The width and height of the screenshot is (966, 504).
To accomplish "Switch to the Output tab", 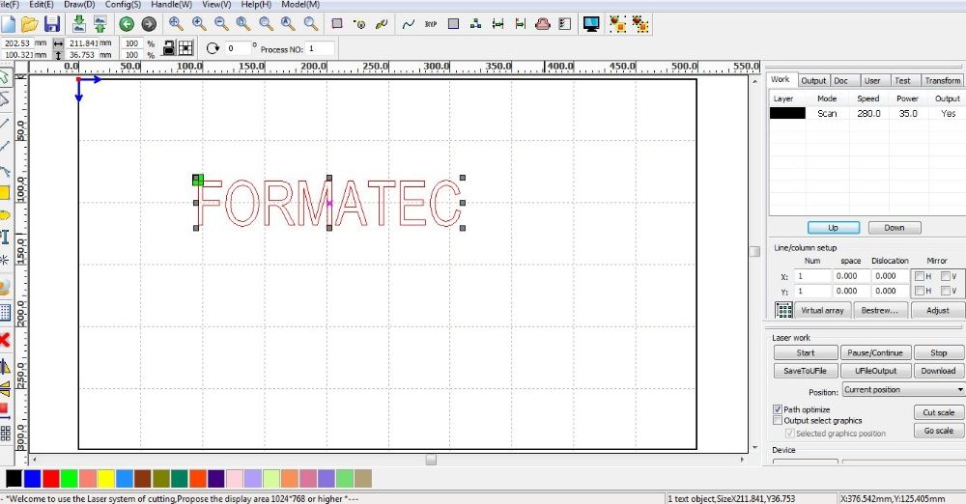I will (813, 81).
